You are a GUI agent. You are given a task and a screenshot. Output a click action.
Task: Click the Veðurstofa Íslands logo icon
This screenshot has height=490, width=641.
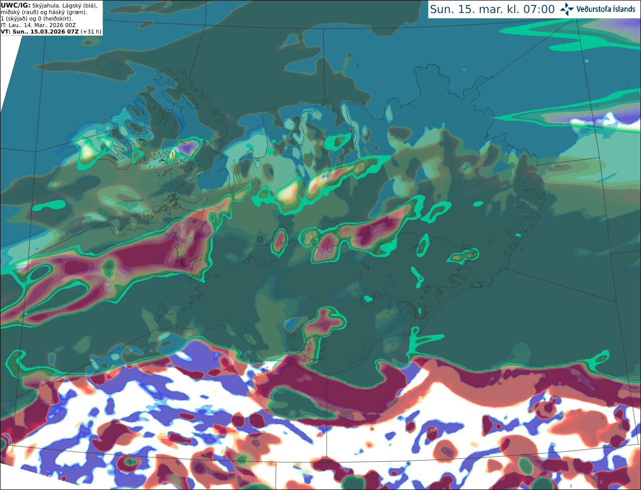[x=566, y=9]
